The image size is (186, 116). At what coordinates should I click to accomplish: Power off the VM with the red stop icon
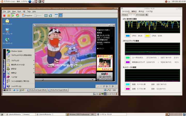[x=4, y=15]
